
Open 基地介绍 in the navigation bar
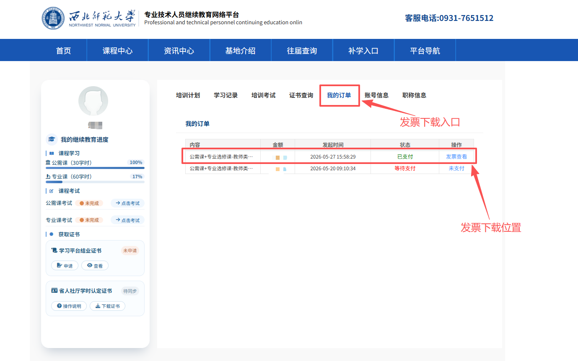tap(241, 50)
